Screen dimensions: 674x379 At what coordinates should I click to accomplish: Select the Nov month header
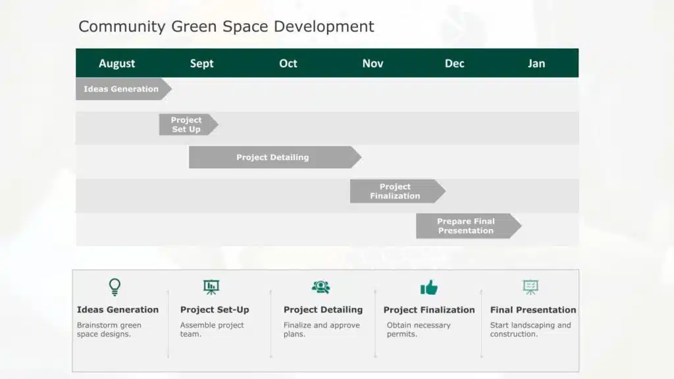click(373, 63)
